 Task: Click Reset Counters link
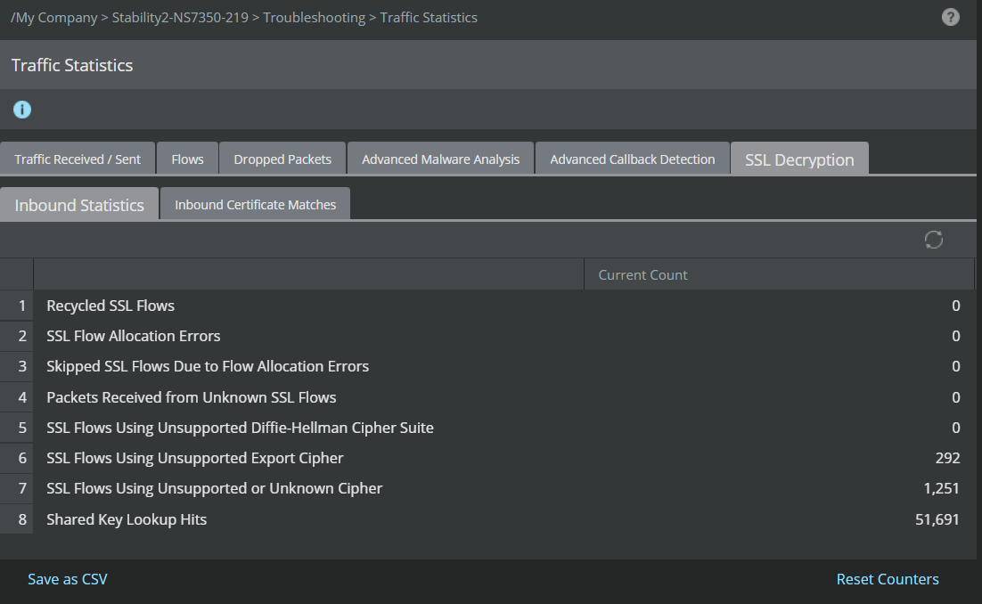[888, 579]
